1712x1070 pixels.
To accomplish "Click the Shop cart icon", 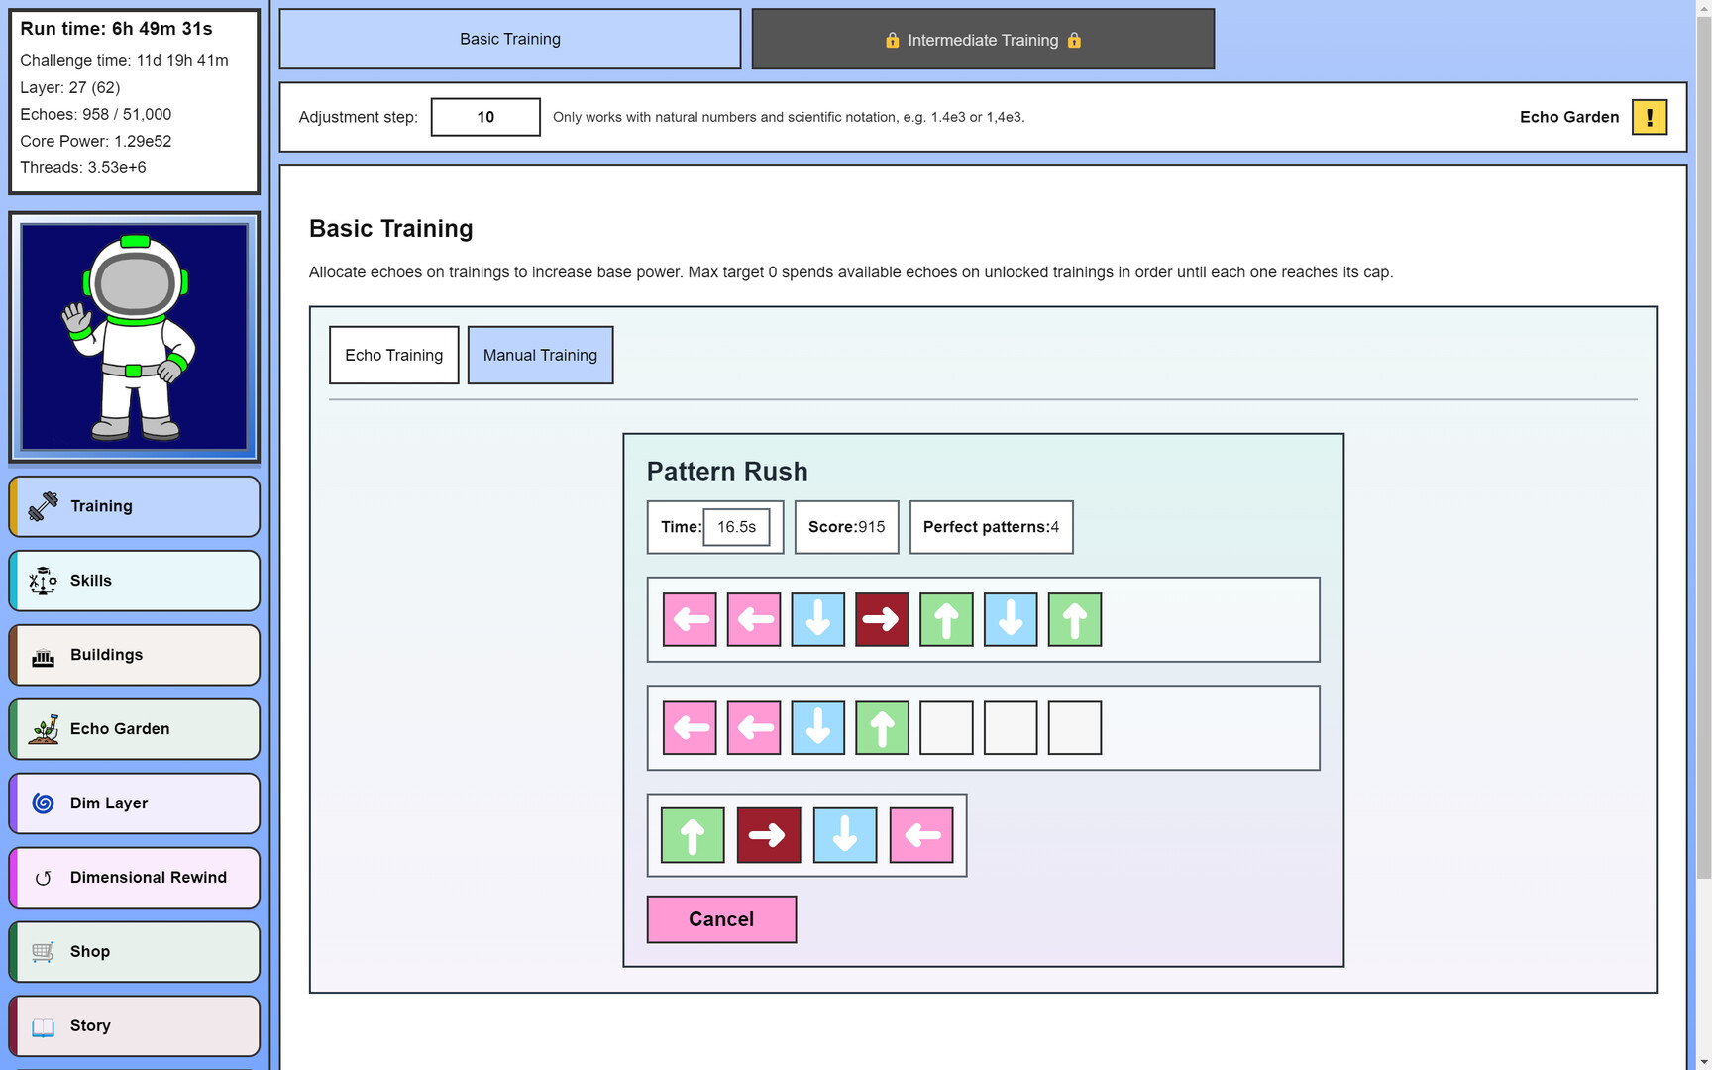I will point(44,952).
